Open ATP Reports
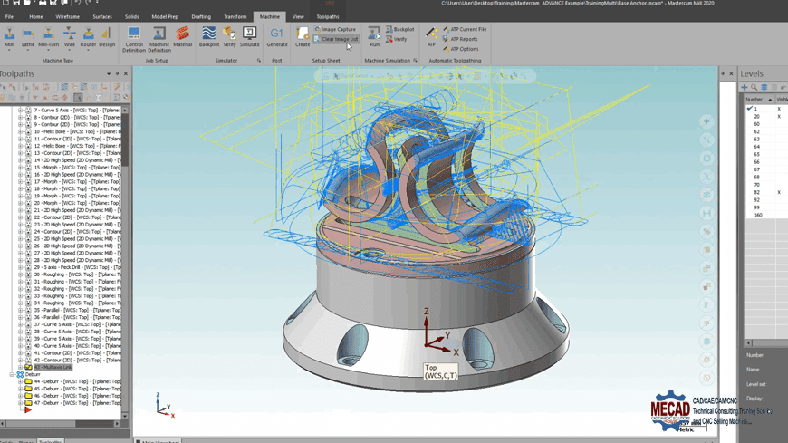Screen dimensions: 788x443 460,39
